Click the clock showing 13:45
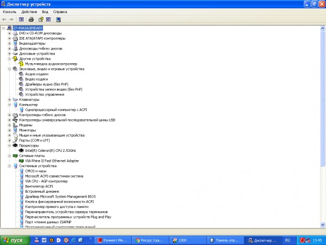Viewport: 326px width, 245px height. [x=317, y=240]
